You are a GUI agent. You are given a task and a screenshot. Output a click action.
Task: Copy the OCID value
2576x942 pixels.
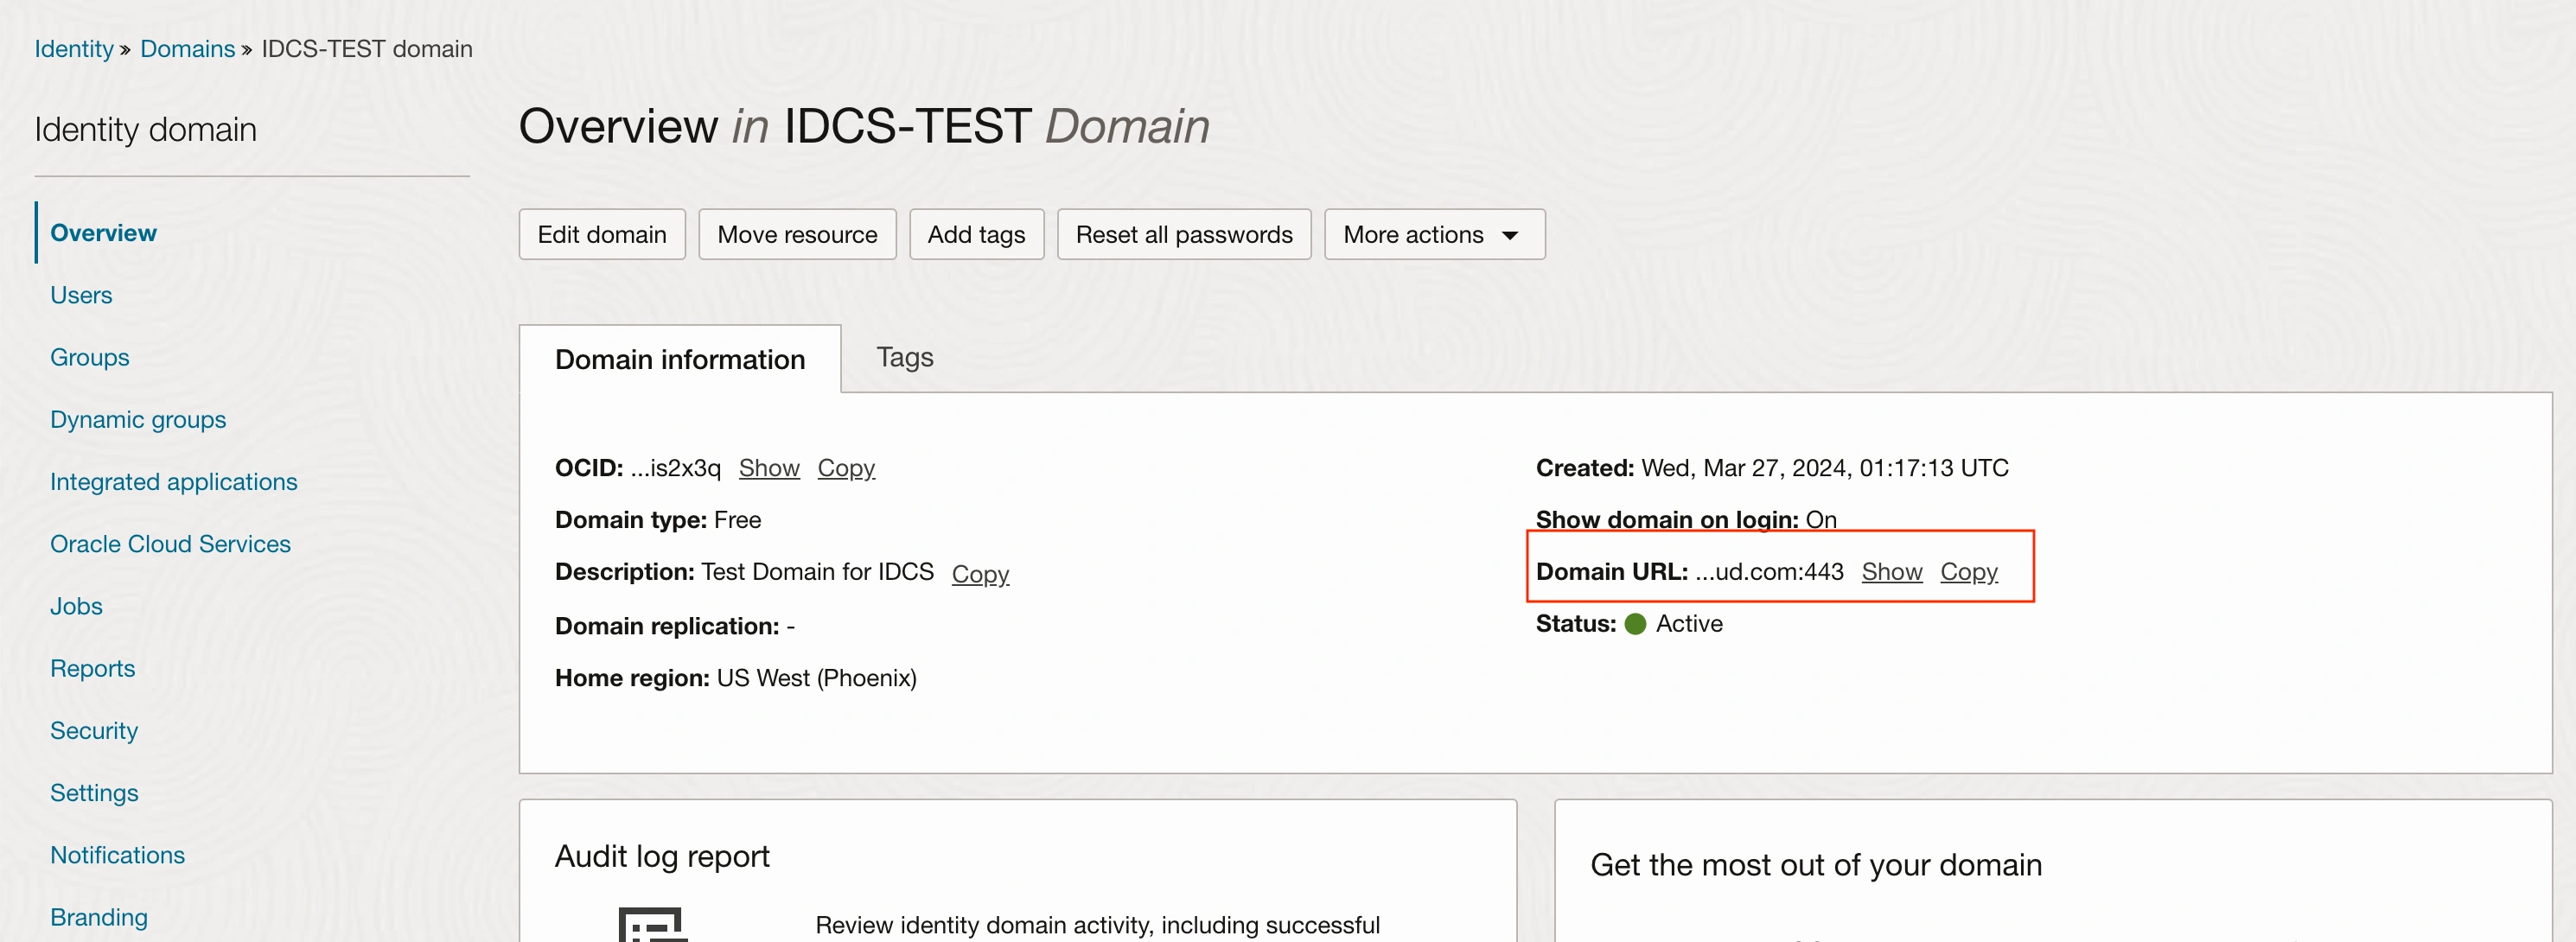[x=846, y=467]
